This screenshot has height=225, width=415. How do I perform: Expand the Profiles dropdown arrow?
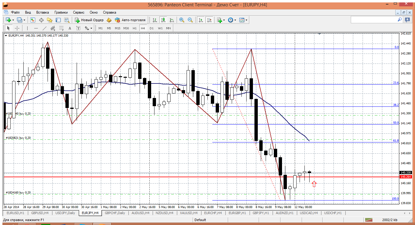click(x=25, y=20)
